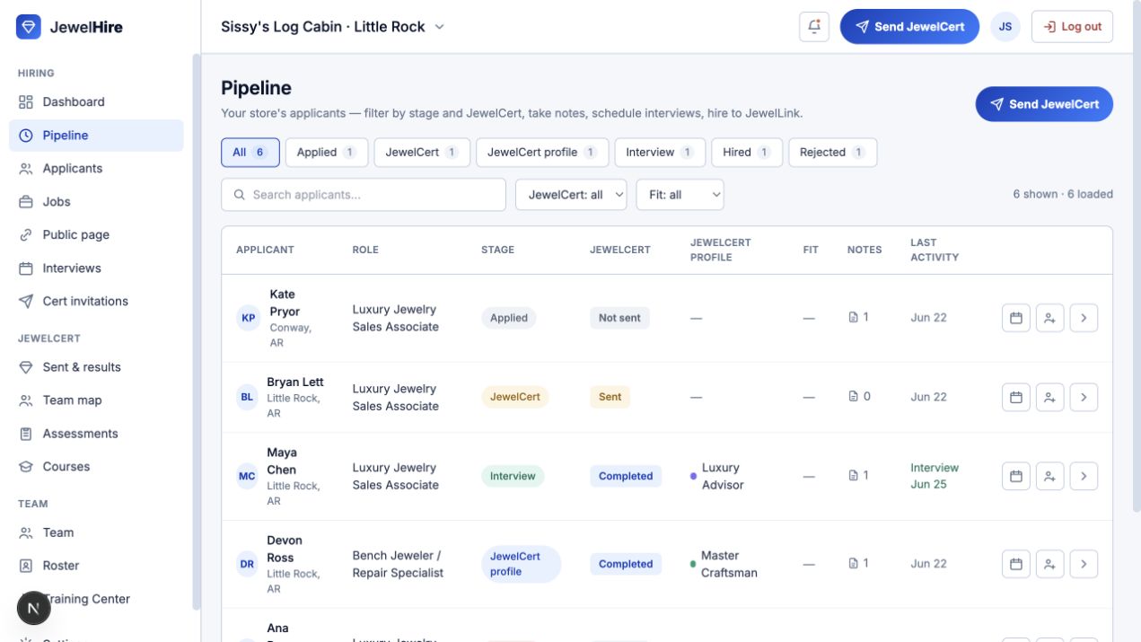Filter by Hired stage tab
The width and height of the screenshot is (1141, 642).
[x=747, y=153]
